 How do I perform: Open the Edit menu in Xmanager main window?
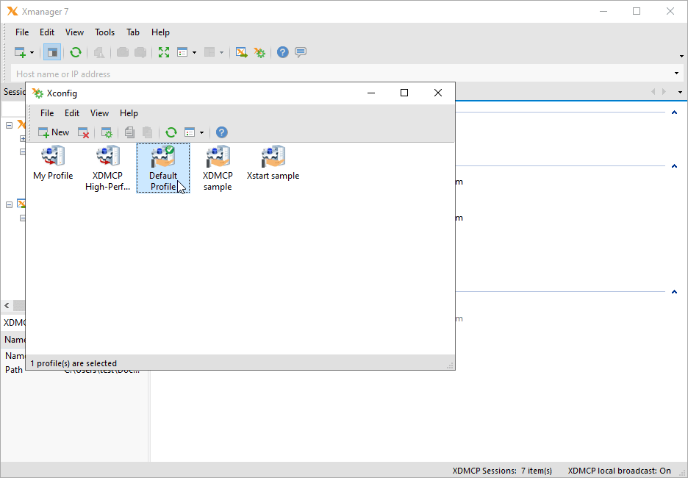[x=47, y=32]
